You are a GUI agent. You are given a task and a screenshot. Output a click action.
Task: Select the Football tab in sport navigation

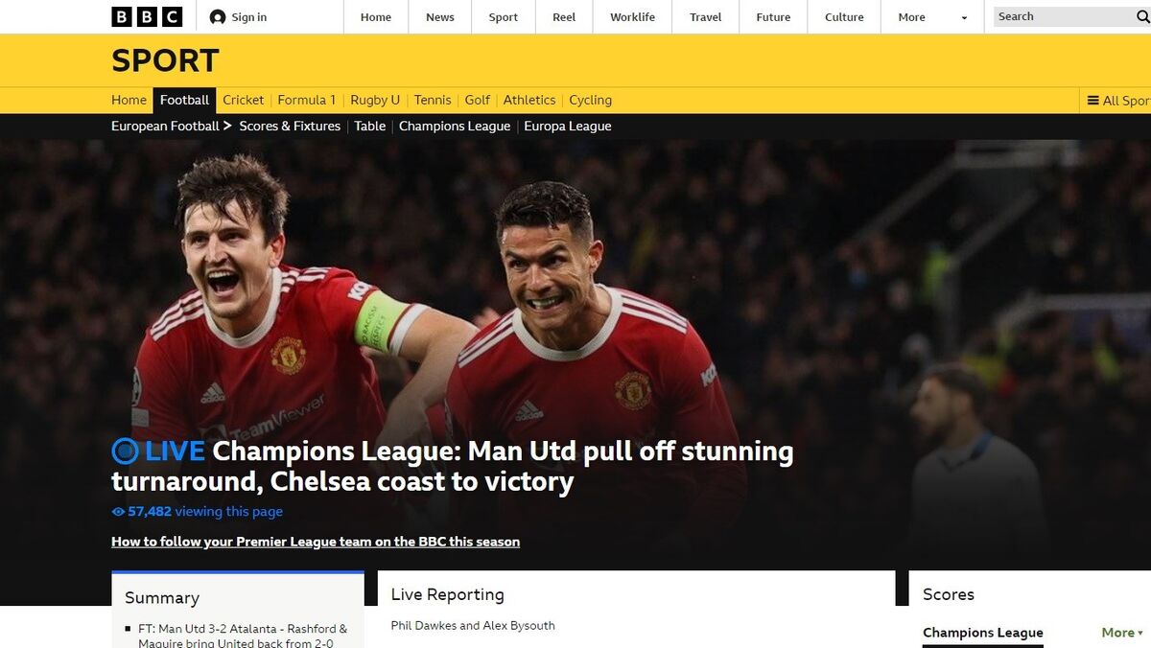pos(184,100)
